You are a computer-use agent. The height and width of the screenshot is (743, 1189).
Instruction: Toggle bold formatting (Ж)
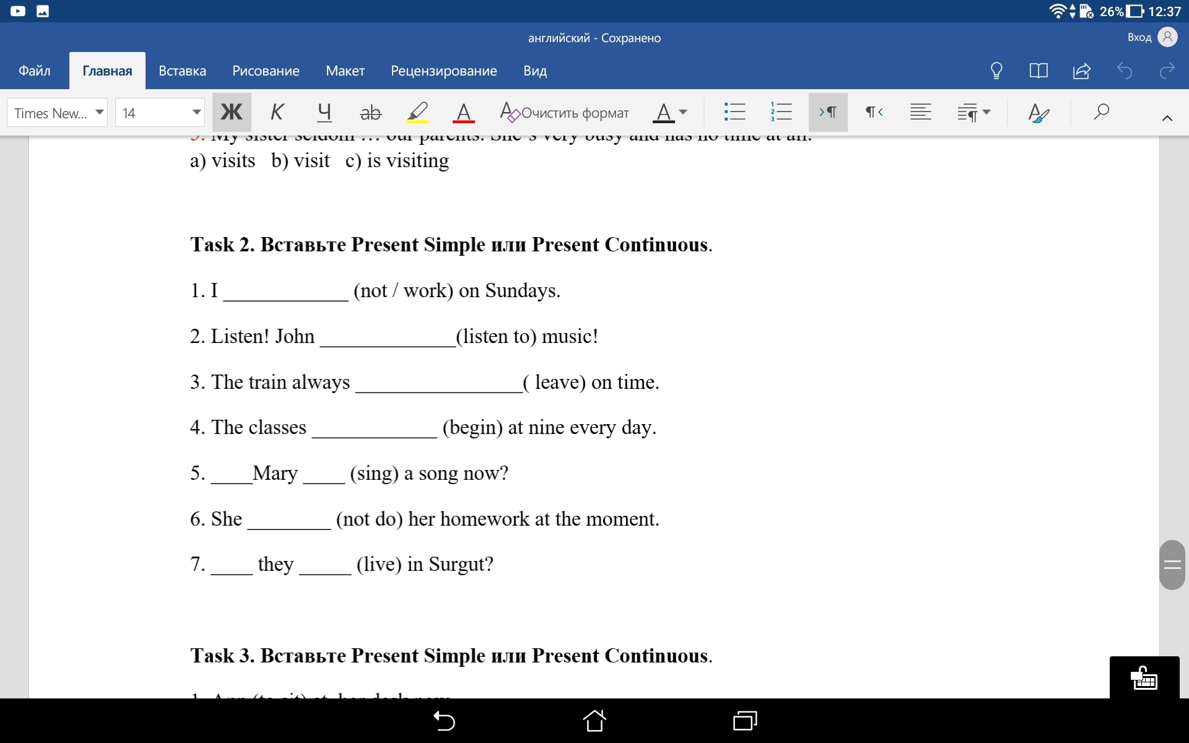click(232, 112)
